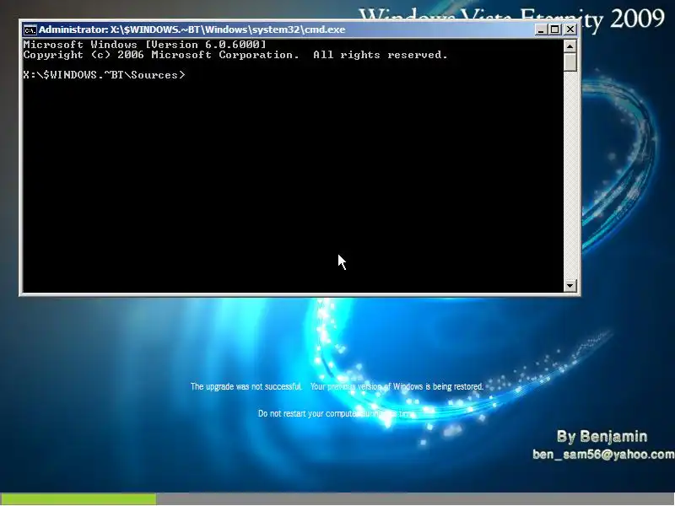Click the console vertical scrollbar thumb
This screenshot has height=506, width=675.
coord(570,62)
